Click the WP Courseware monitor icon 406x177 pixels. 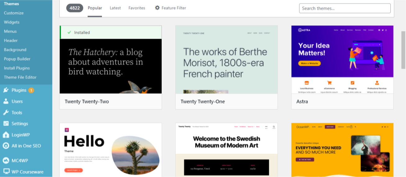click(6, 172)
